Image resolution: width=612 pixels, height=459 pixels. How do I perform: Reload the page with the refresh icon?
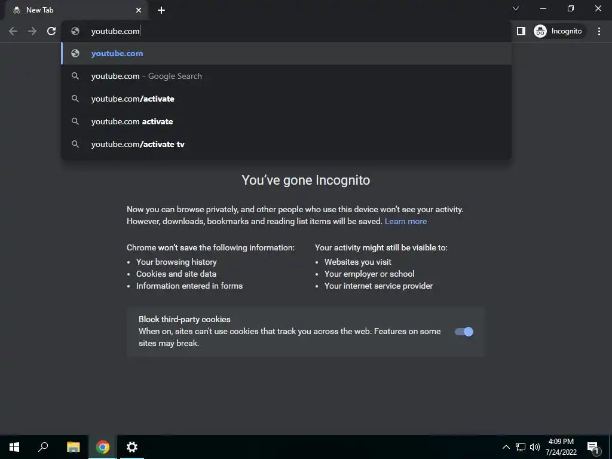coord(51,31)
